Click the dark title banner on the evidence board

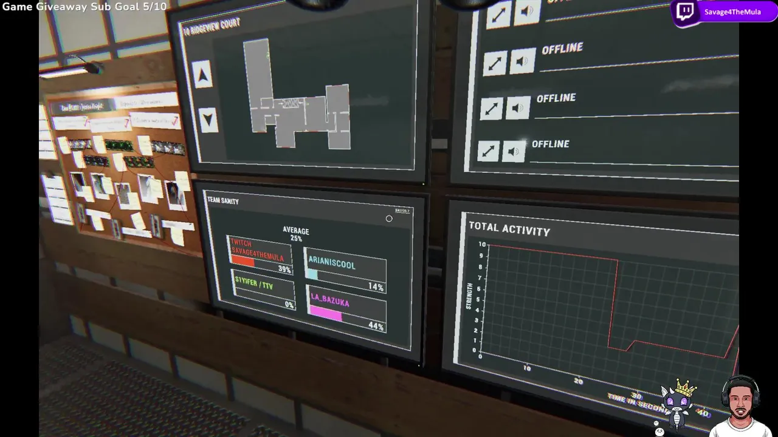pos(83,107)
